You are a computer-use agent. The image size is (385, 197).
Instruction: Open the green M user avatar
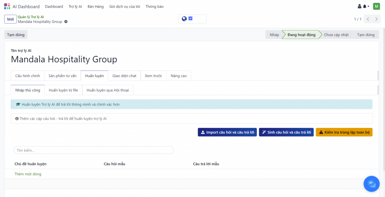coord(376,6)
